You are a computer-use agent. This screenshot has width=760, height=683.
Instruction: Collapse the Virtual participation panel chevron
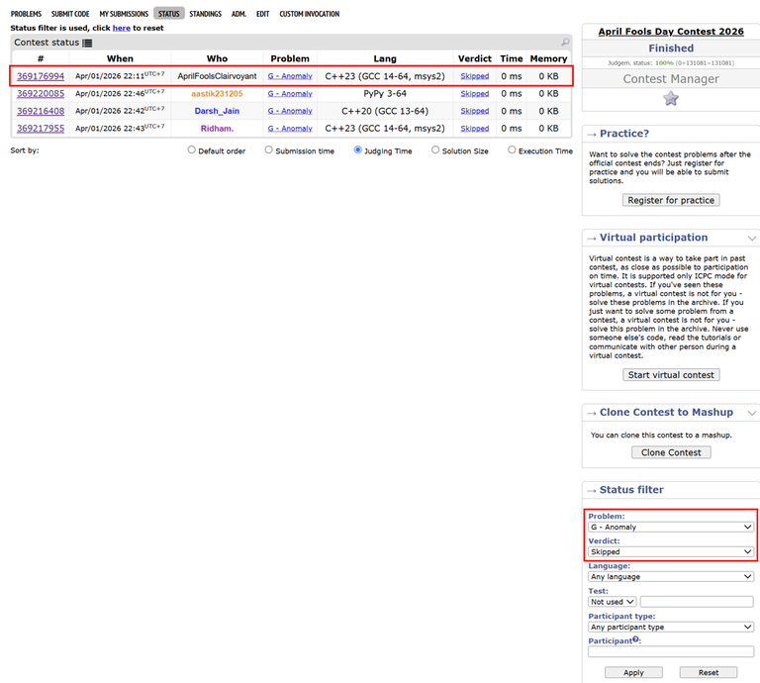click(x=752, y=238)
